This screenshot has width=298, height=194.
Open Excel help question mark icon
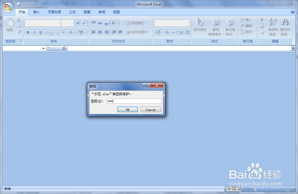[x=293, y=12]
